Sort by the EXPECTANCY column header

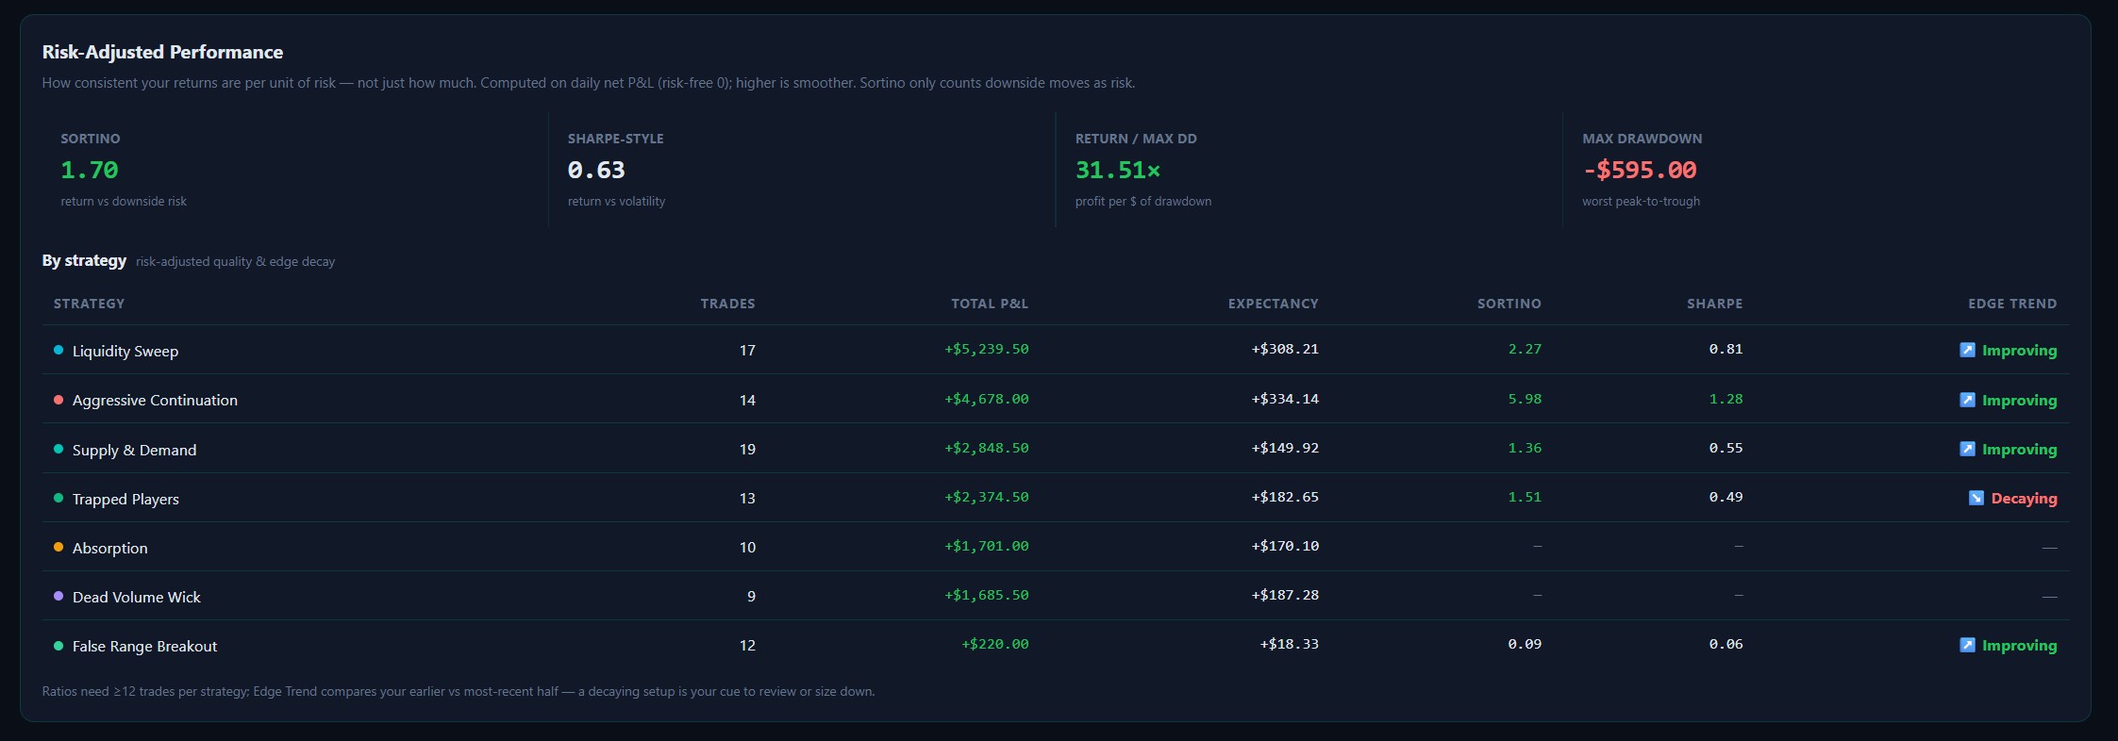[1274, 304]
